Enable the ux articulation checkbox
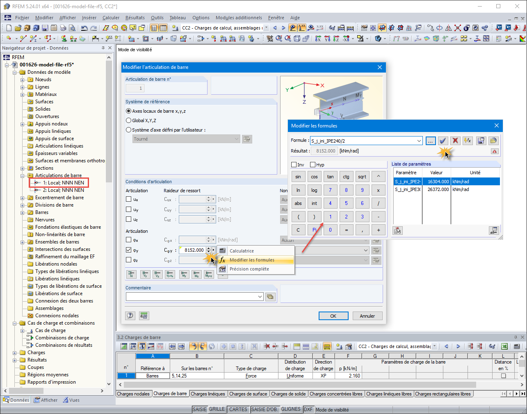The width and height of the screenshot is (527, 414). click(x=129, y=199)
